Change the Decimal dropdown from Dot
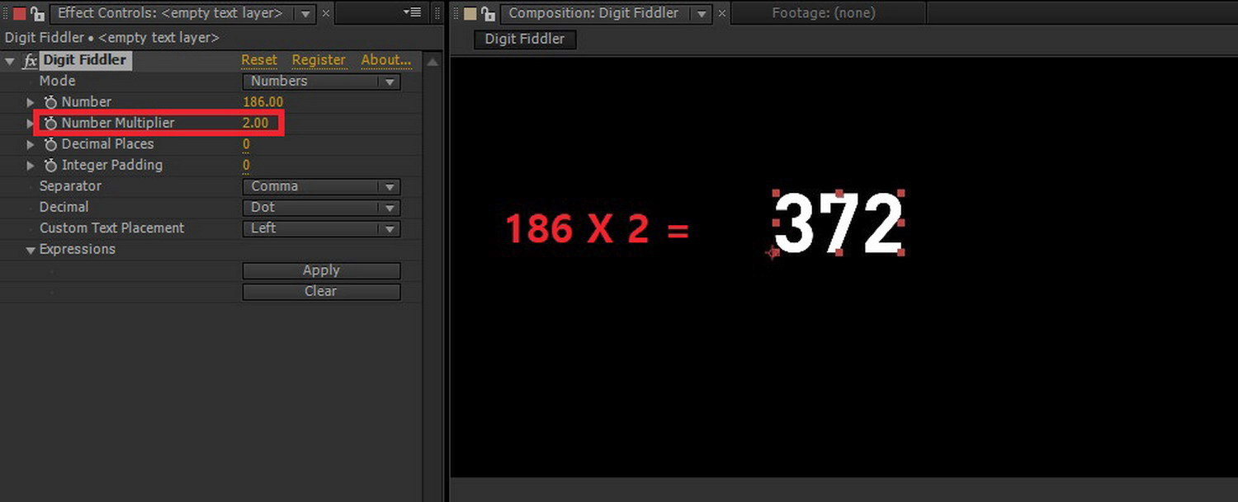The width and height of the screenshot is (1238, 502). pos(320,207)
